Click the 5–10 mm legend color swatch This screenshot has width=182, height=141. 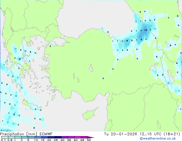(31, 137)
